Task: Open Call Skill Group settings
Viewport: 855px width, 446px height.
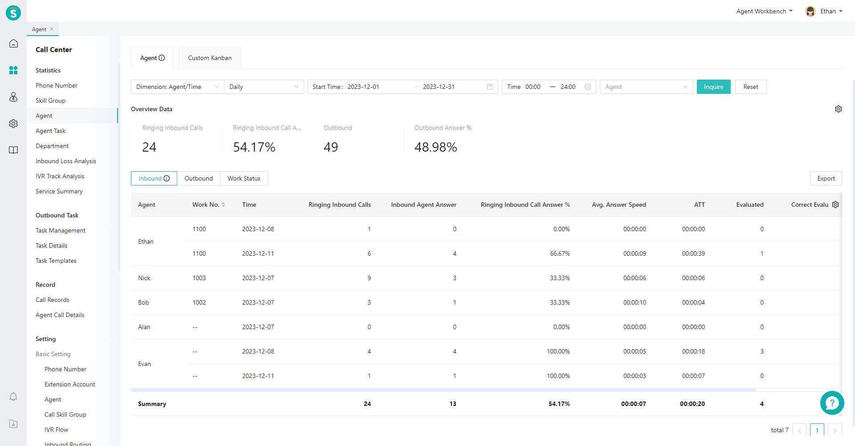Action: click(x=65, y=414)
